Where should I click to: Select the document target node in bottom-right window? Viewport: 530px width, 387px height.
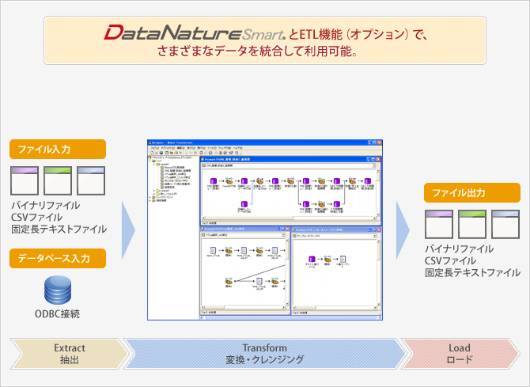click(x=343, y=259)
